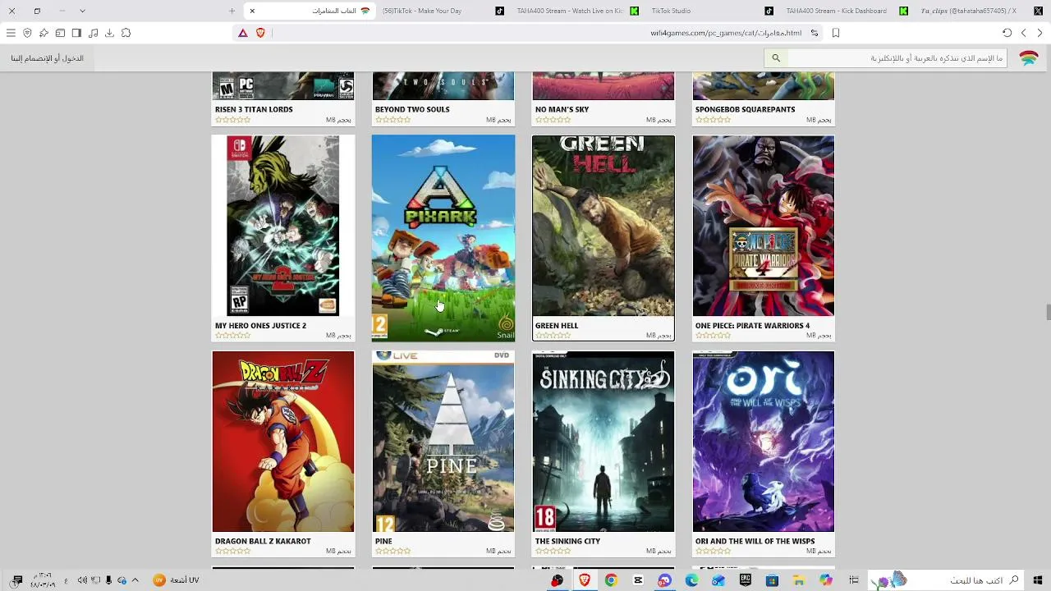1051x591 pixels.
Task: Click the wifi4games site logo
Action: click(x=1029, y=58)
